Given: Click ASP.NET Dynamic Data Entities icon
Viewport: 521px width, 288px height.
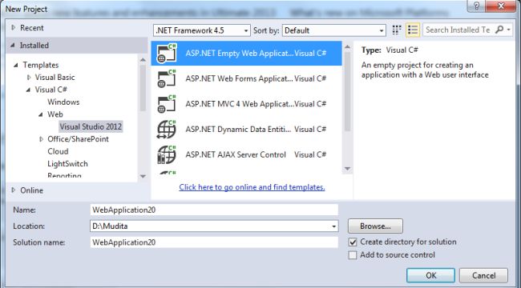Looking at the screenshot, I should 167,129.
